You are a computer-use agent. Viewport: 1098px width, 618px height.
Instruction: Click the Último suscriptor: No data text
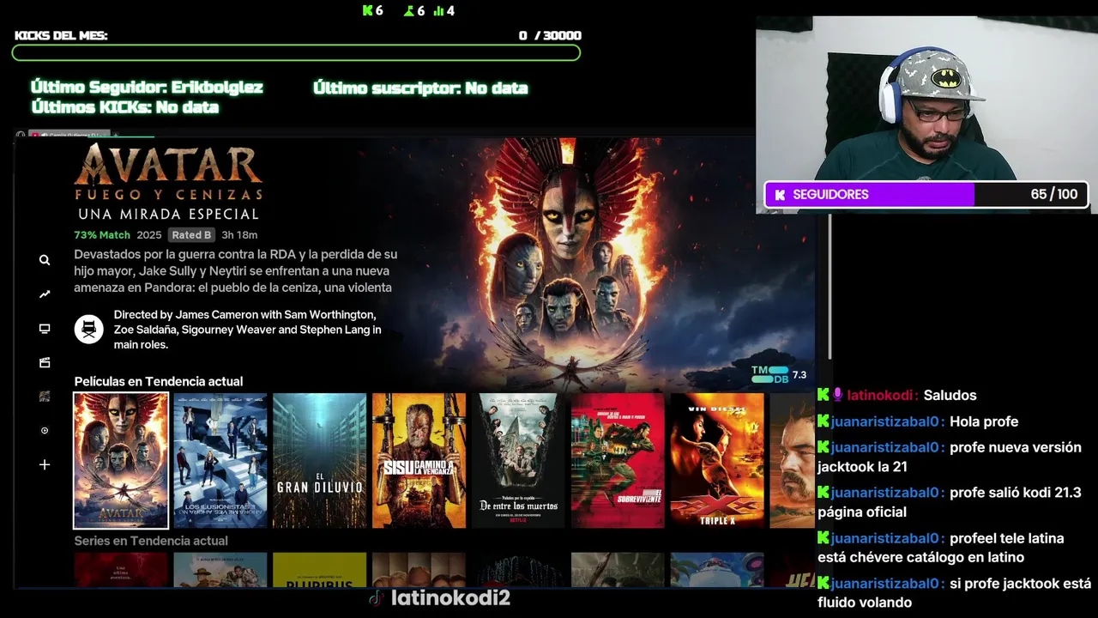(x=420, y=88)
